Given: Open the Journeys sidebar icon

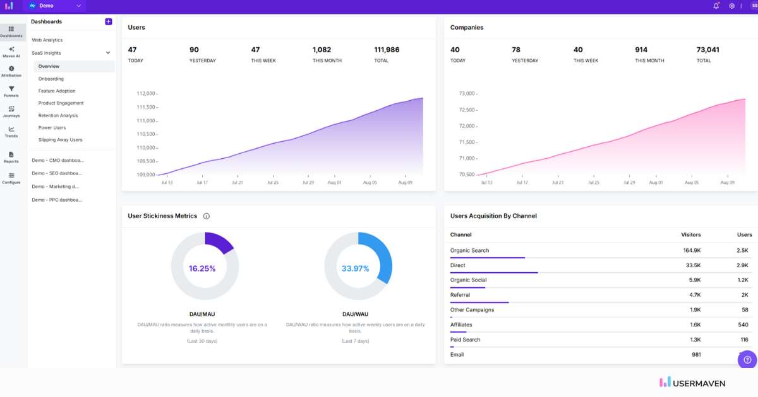Looking at the screenshot, I should [x=11, y=112].
